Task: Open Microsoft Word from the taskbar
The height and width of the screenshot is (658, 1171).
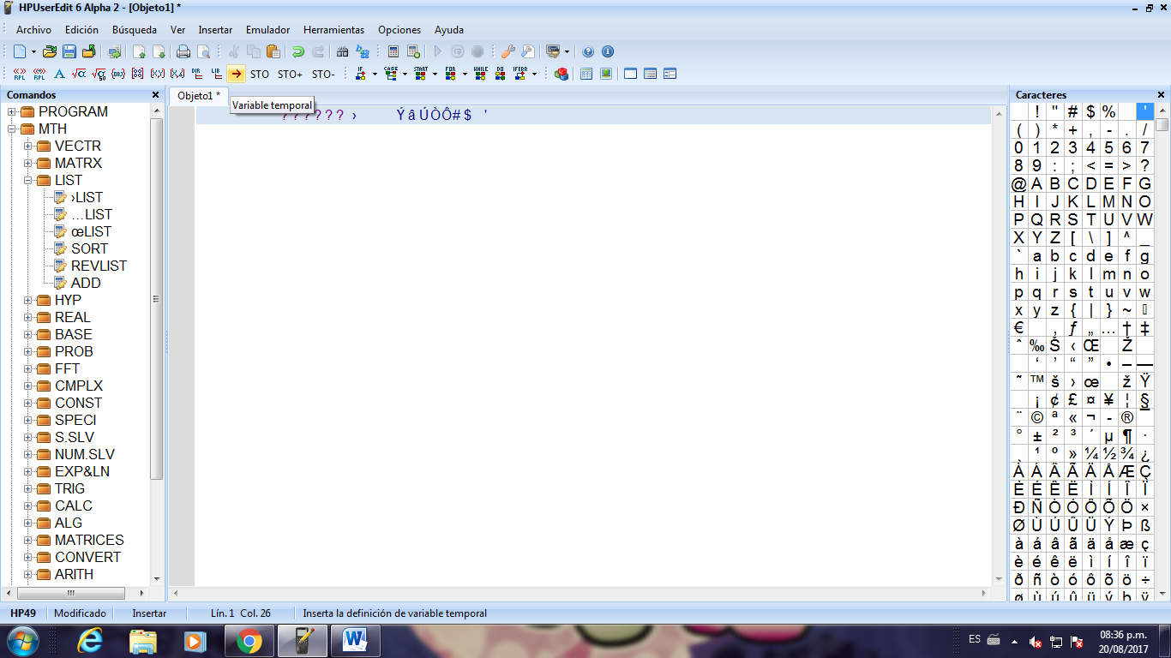Action: pyautogui.click(x=355, y=640)
